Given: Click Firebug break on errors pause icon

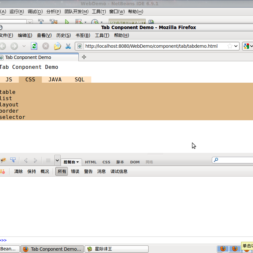Looking at the screenshot, I should (3, 171).
